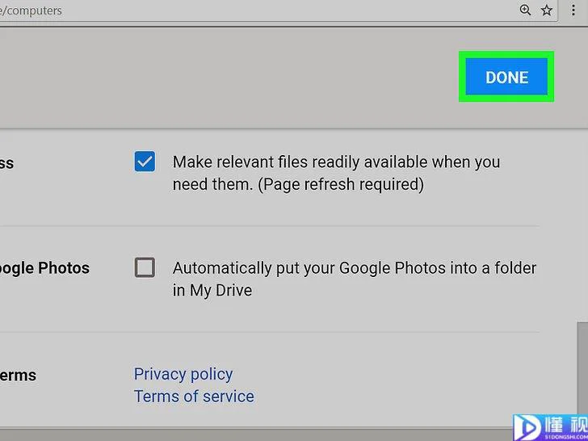Click the empty scrollbar track above the thumb
588x441 pixels.
(x=582, y=225)
